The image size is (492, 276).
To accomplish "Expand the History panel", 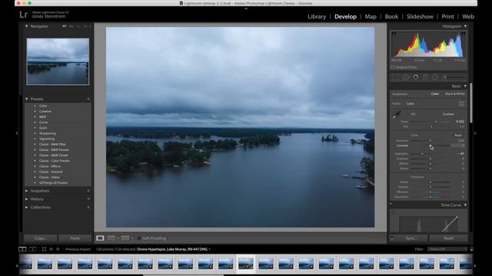I will [x=27, y=199].
